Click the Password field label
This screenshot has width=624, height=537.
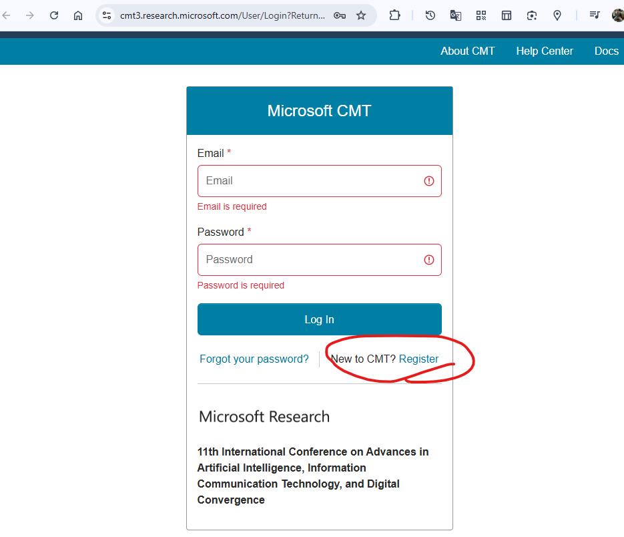(x=220, y=232)
